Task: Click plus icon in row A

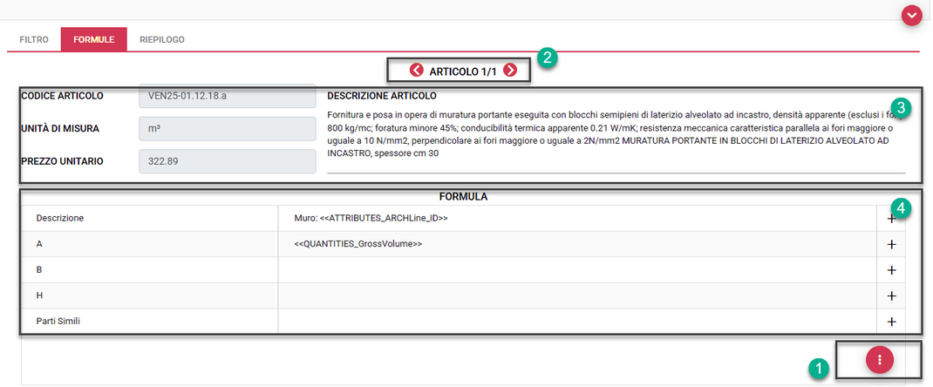Action: pos(891,245)
